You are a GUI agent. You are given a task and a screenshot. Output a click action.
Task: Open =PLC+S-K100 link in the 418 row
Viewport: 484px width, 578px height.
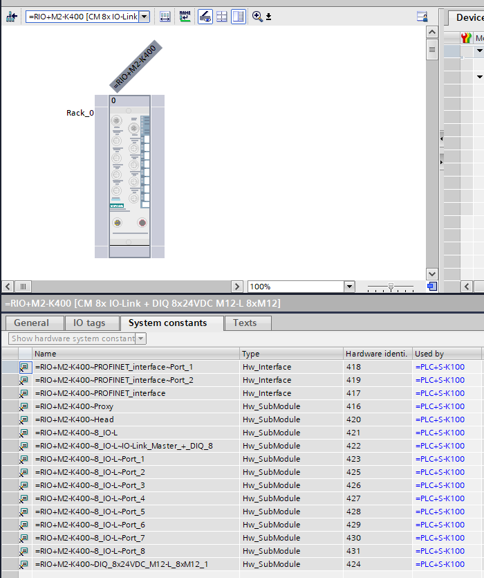(x=440, y=367)
